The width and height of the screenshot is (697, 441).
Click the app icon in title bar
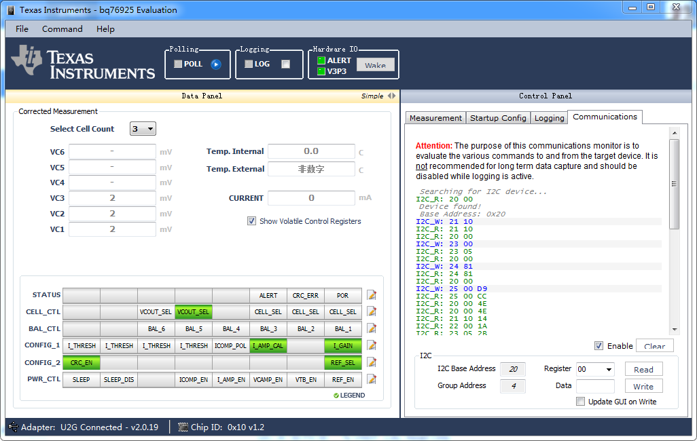click(11, 9)
